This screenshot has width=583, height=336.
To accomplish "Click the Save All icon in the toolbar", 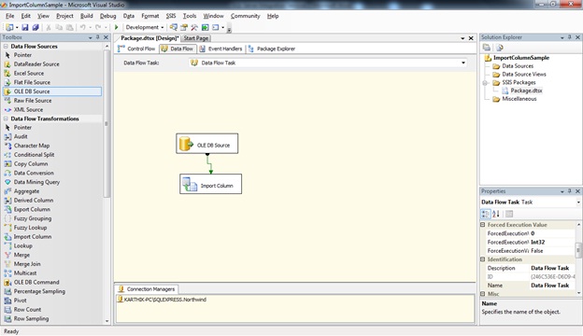I will pyautogui.click(x=36, y=27).
